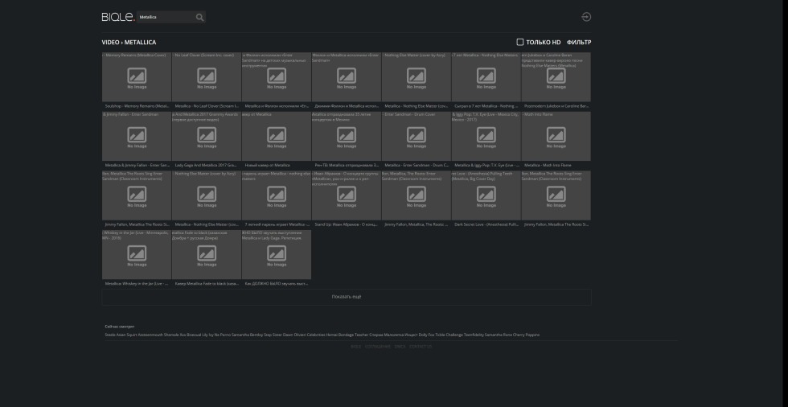Enable the ТОЛЬКО HD checkbox

520,42
